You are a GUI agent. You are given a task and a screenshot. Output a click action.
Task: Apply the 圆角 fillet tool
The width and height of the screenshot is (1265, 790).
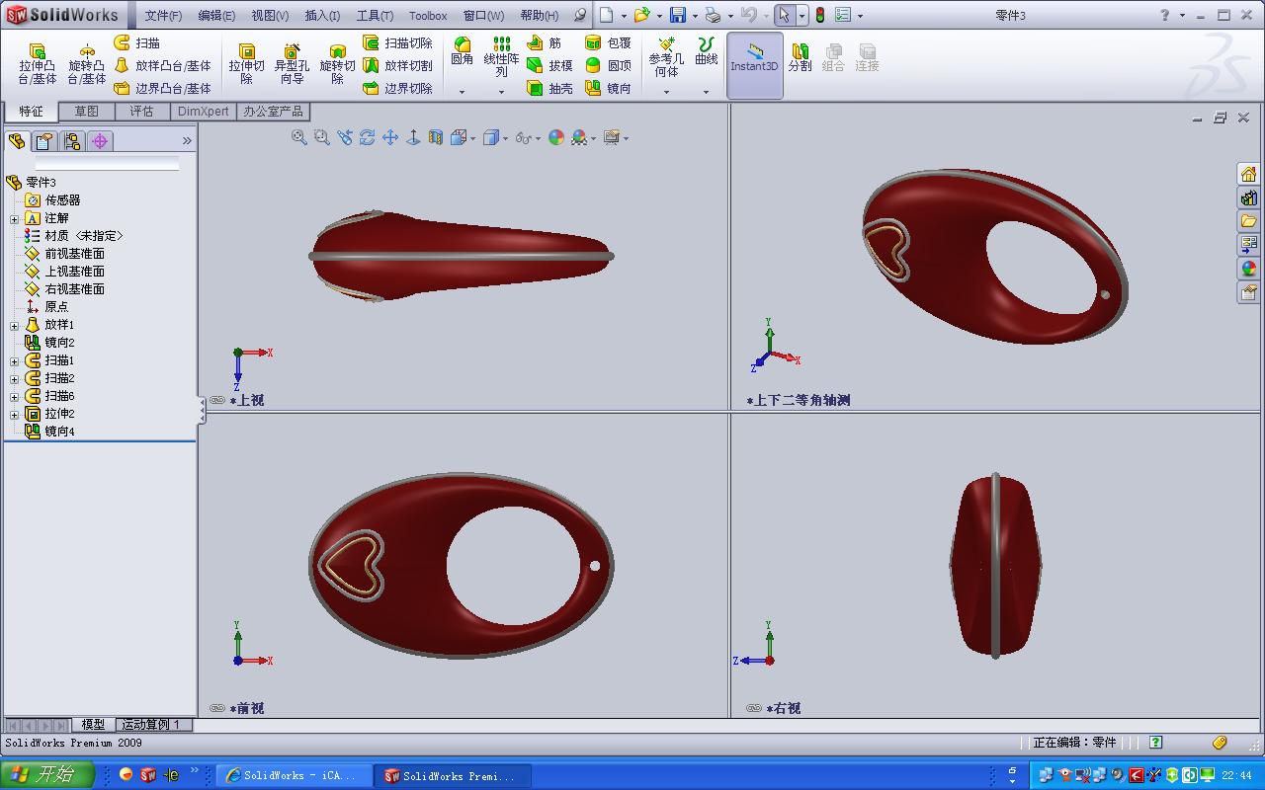[462, 51]
